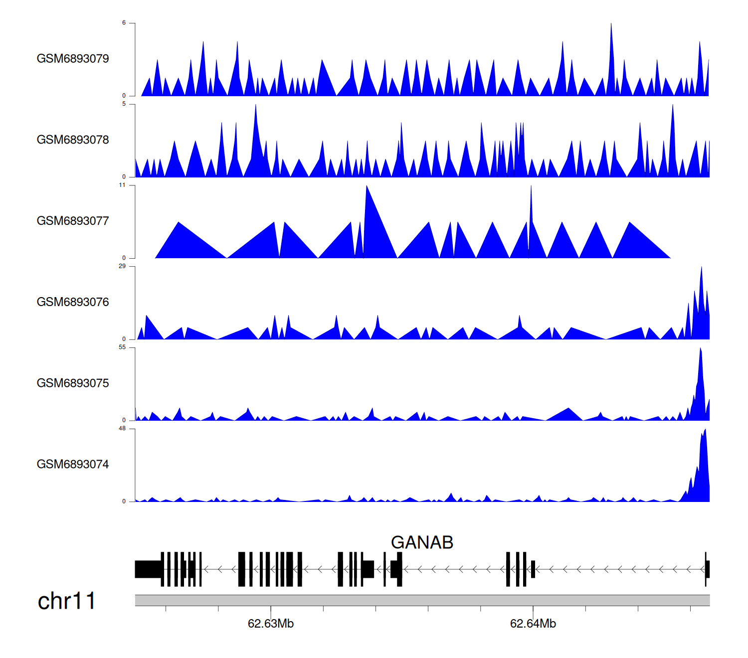This screenshot has height=658, width=748.
Task: Click the GSM6893075 track label
Action: click(x=73, y=383)
